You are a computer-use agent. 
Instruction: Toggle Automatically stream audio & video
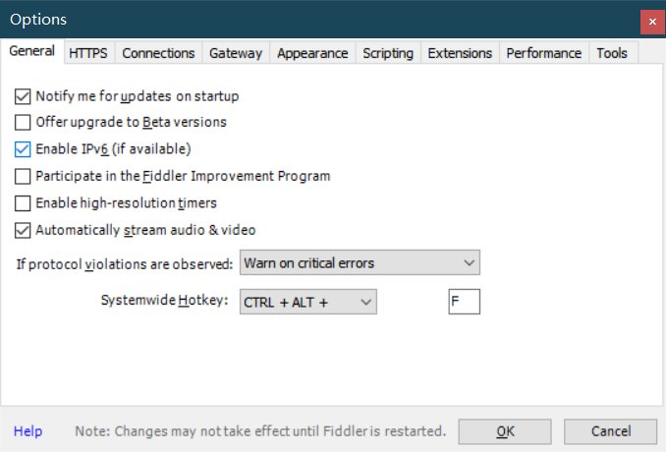coord(23,230)
